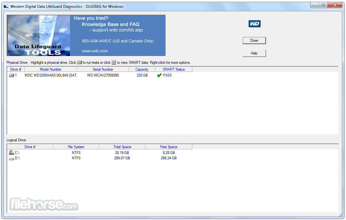Click logical Drive # column header
Viewport: 346px width, 220px height.
[x=30, y=147]
